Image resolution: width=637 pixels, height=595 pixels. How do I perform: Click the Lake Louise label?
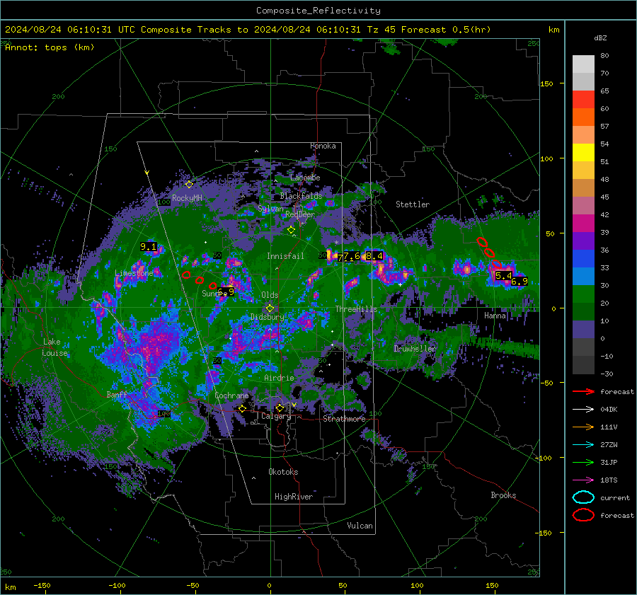pos(54,347)
